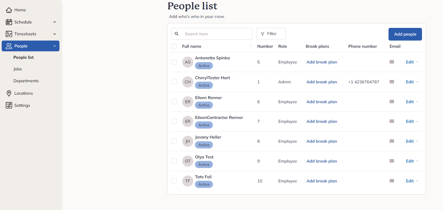
Task: Click the ER avatar of EileenContractor Renner
Action: pos(188,121)
